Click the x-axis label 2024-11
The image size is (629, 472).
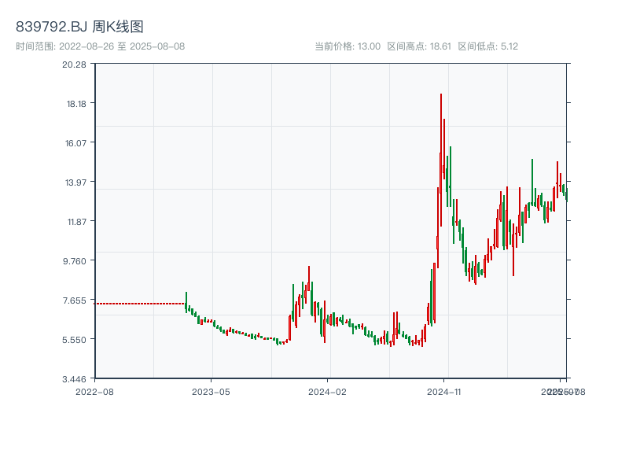point(443,392)
